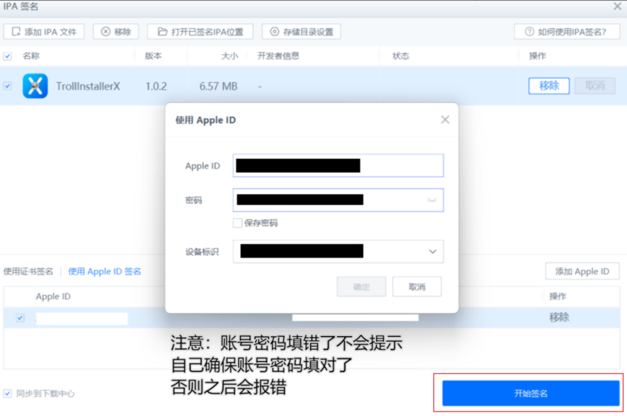Screen dimensions: 627x416
Task: Click the 添加 IPA 文件 button
Action: [44, 31]
